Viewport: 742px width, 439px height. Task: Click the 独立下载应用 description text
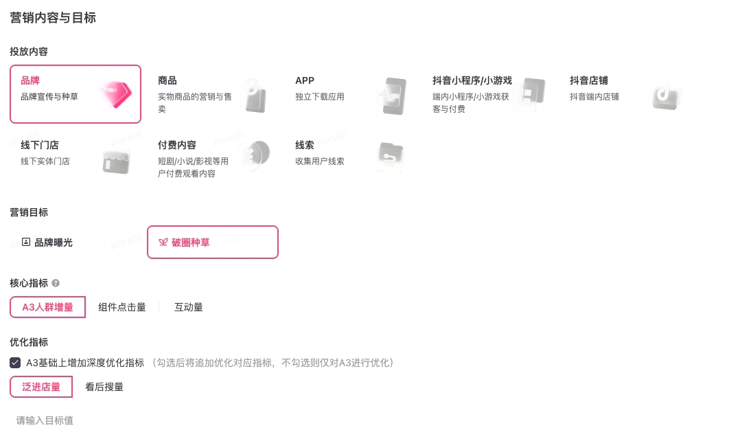(319, 97)
